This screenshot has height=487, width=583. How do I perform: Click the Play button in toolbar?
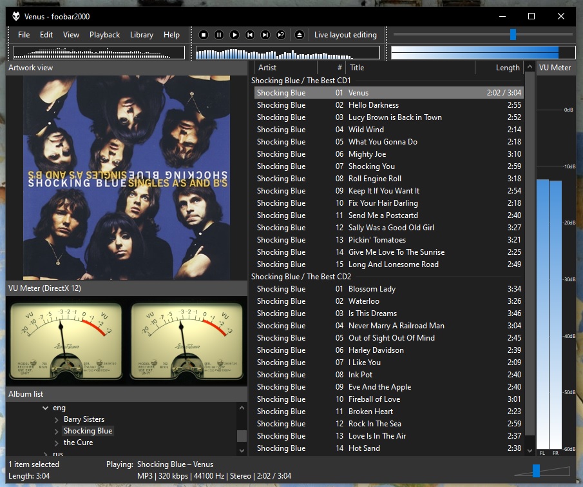click(234, 35)
